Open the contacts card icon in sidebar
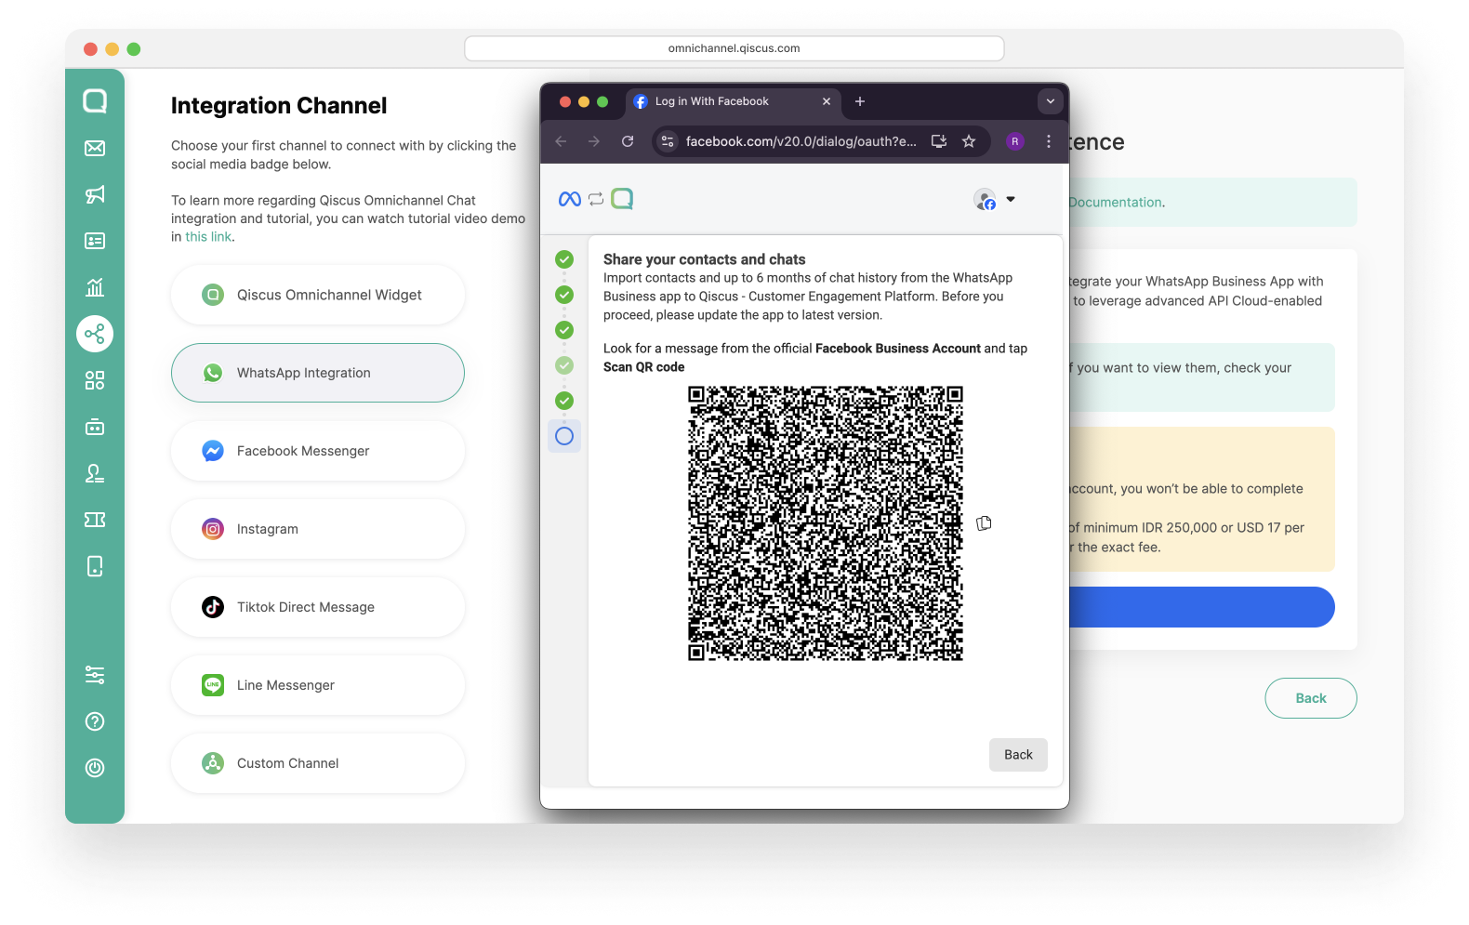The width and height of the screenshot is (1469, 925). [x=95, y=241]
